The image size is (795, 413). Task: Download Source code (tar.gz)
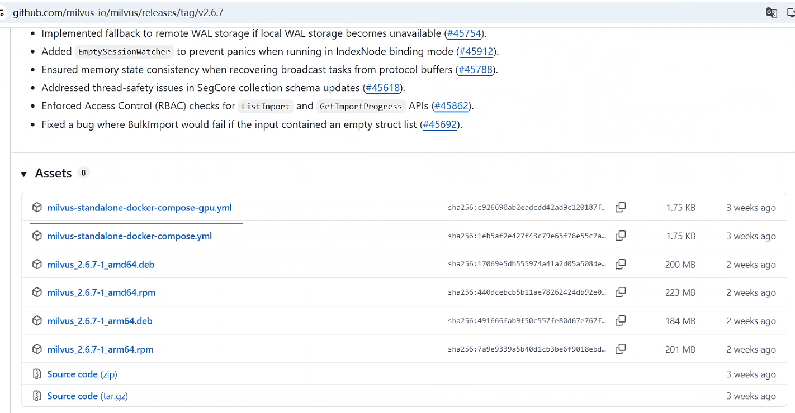pyautogui.click(x=87, y=396)
